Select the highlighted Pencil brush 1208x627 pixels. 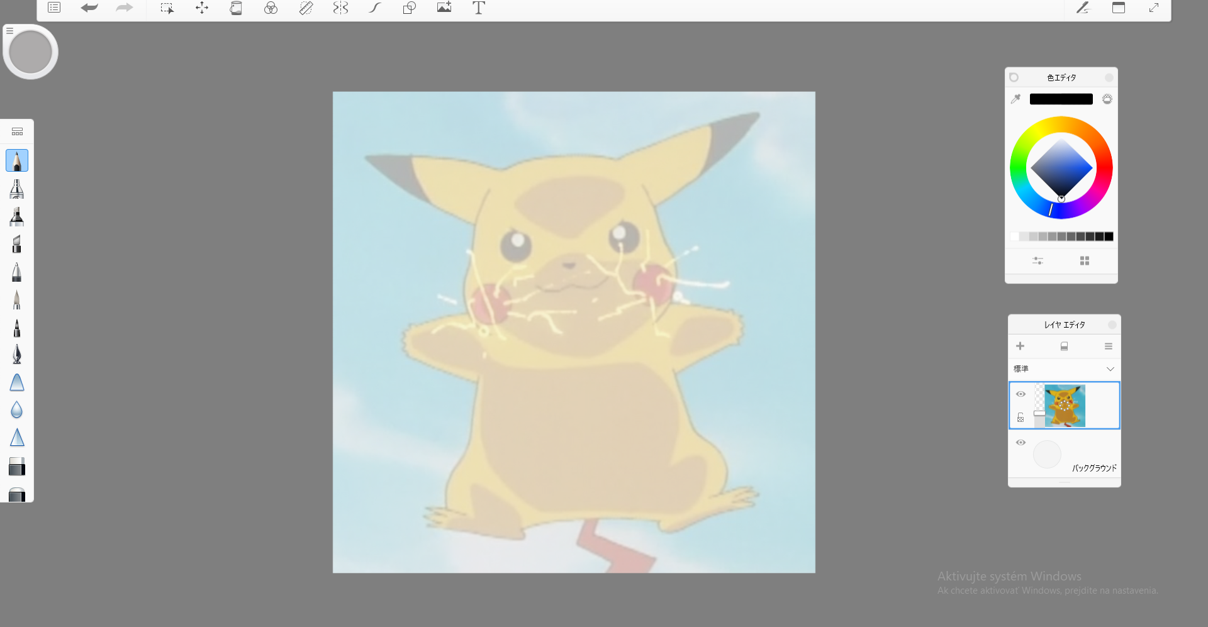(17, 160)
